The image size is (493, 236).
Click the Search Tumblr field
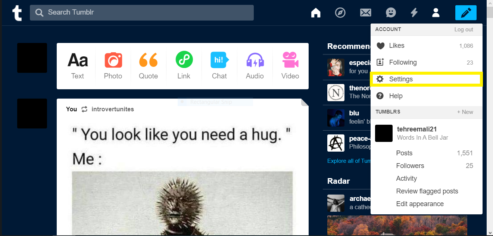point(142,13)
